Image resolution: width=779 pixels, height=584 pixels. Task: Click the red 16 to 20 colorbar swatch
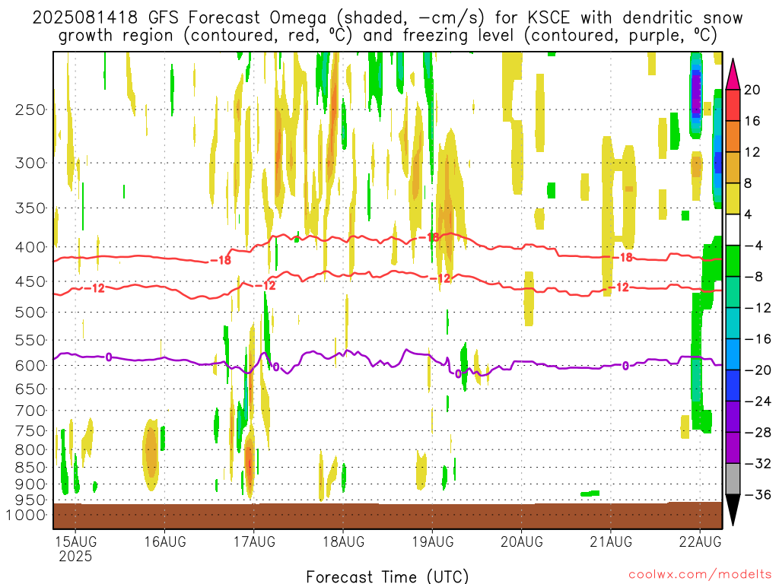[733, 105]
